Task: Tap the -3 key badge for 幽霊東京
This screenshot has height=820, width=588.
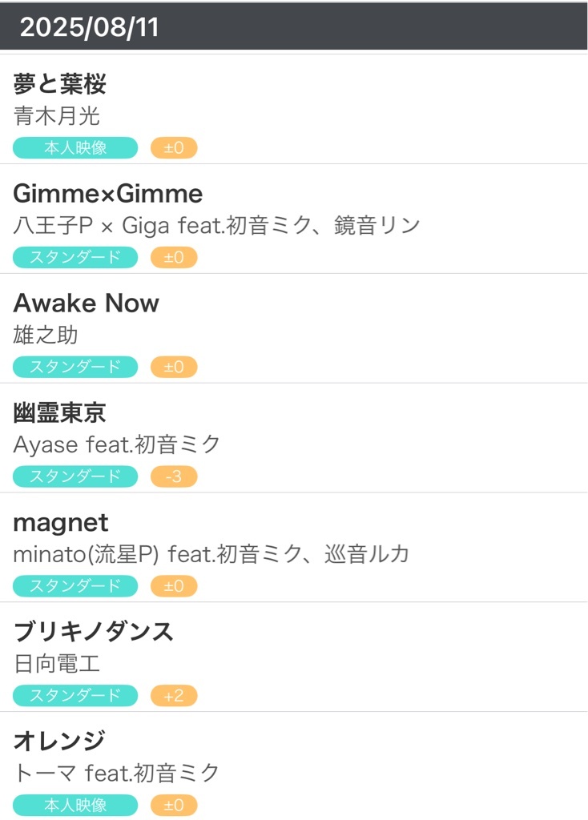Action: coord(174,476)
